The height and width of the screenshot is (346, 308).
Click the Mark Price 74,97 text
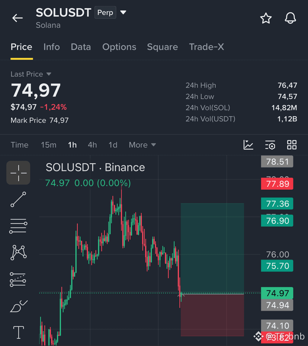point(39,120)
